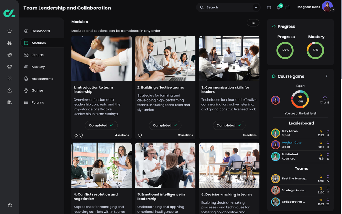
Task: Open the First line Manag... team entry
Action: point(295,178)
